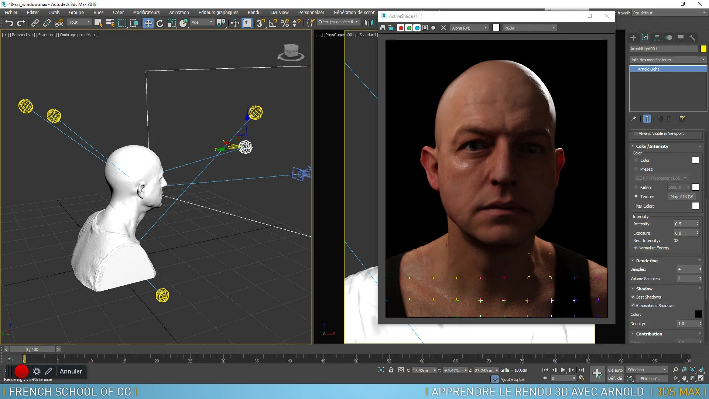Open Select by Name
The height and width of the screenshot is (399, 709).
coord(110,23)
